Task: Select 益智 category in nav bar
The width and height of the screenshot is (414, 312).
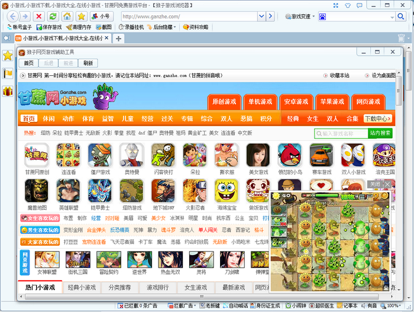Action: [108, 119]
